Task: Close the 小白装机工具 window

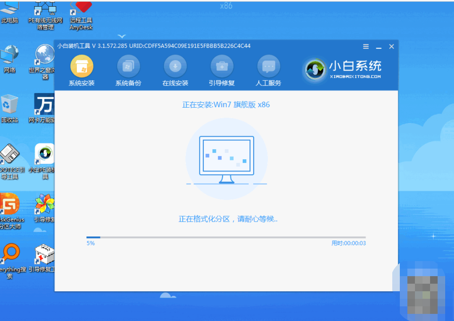Action: click(391, 47)
